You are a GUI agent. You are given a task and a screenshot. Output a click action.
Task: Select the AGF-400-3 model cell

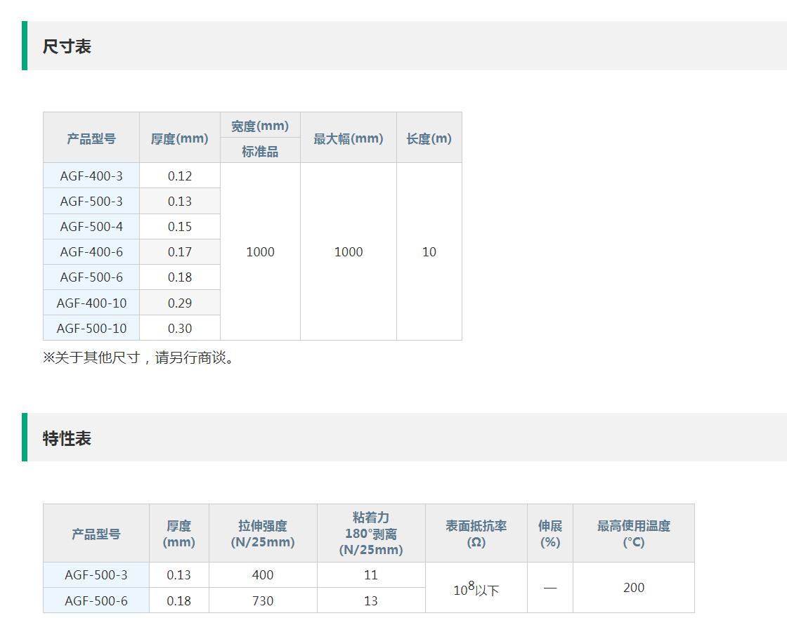click(x=91, y=176)
